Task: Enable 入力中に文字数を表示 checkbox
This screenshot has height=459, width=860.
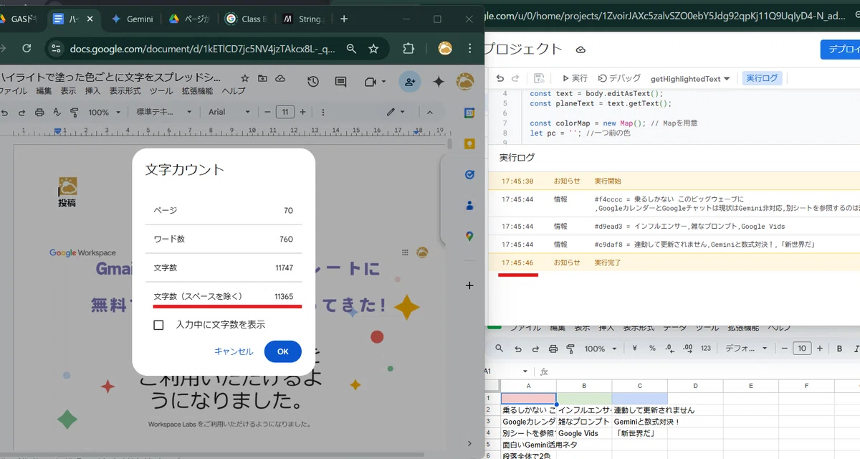Action: tap(159, 325)
